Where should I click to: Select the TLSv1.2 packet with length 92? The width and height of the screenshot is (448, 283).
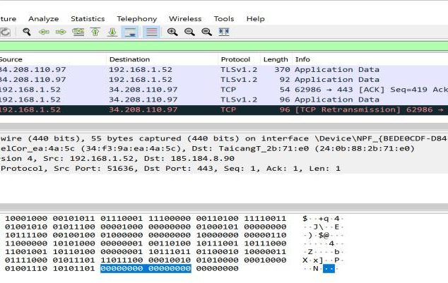(224, 80)
